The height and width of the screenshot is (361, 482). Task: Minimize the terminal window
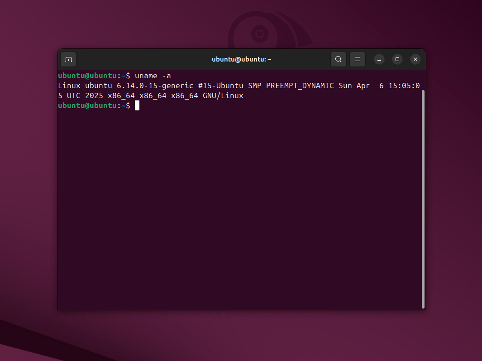click(379, 59)
